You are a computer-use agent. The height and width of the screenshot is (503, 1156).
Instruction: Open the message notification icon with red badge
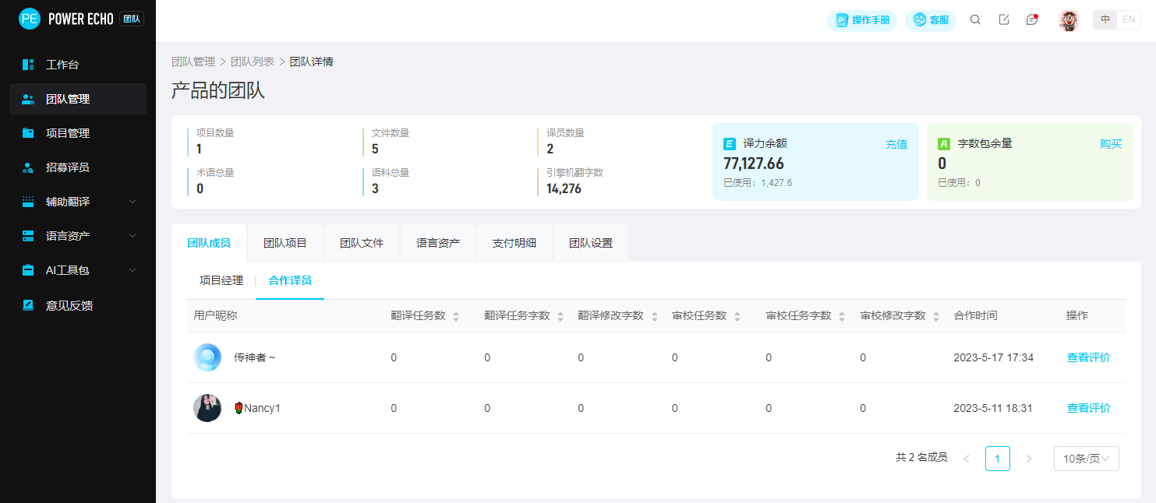1031,19
